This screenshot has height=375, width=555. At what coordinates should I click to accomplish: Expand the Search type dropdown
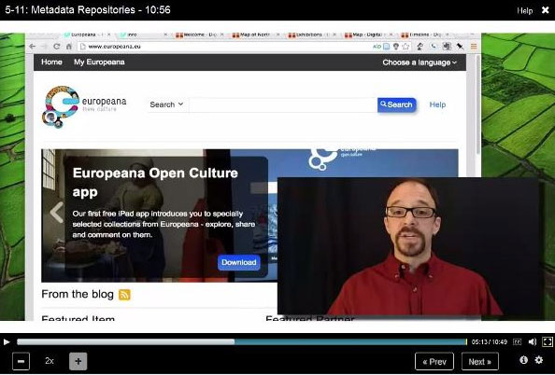click(166, 104)
